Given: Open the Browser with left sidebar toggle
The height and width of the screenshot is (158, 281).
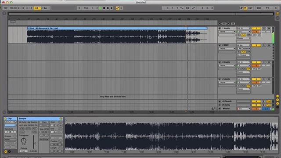Looking at the screenshot, I should [4, 14].
